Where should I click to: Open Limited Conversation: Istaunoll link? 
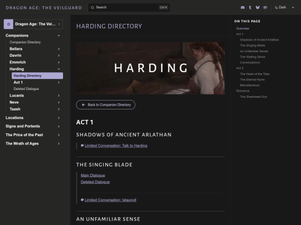pos(110,200)
